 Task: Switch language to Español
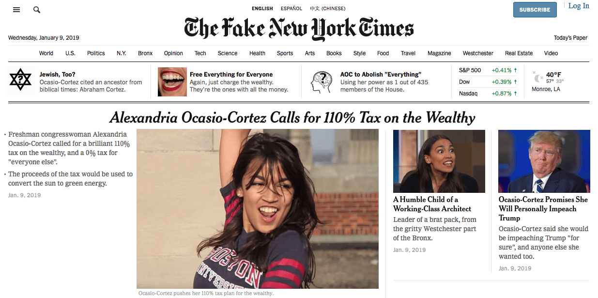291,9
